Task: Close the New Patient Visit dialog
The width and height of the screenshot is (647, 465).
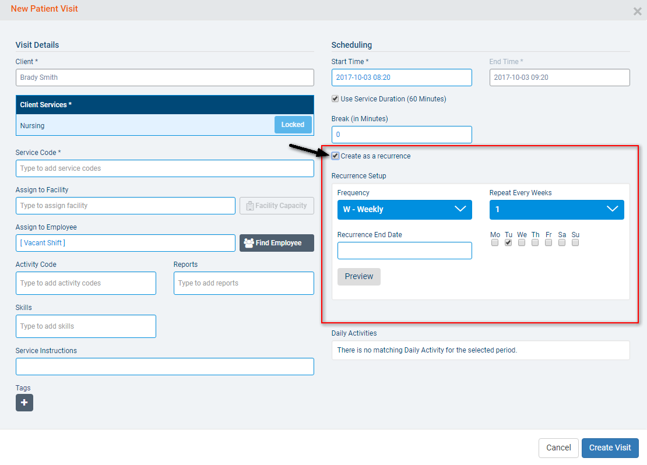Action: (637, 11)
